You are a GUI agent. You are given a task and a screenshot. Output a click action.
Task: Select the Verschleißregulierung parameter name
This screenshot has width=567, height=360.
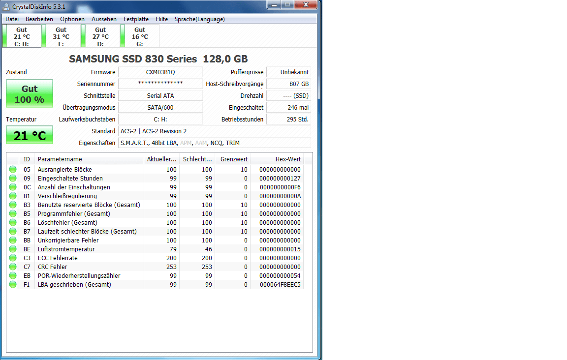click(67, 196)
